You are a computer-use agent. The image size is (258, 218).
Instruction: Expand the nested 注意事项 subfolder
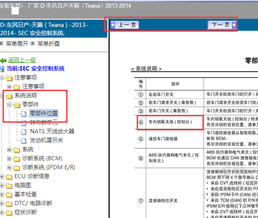click(9, 87)
